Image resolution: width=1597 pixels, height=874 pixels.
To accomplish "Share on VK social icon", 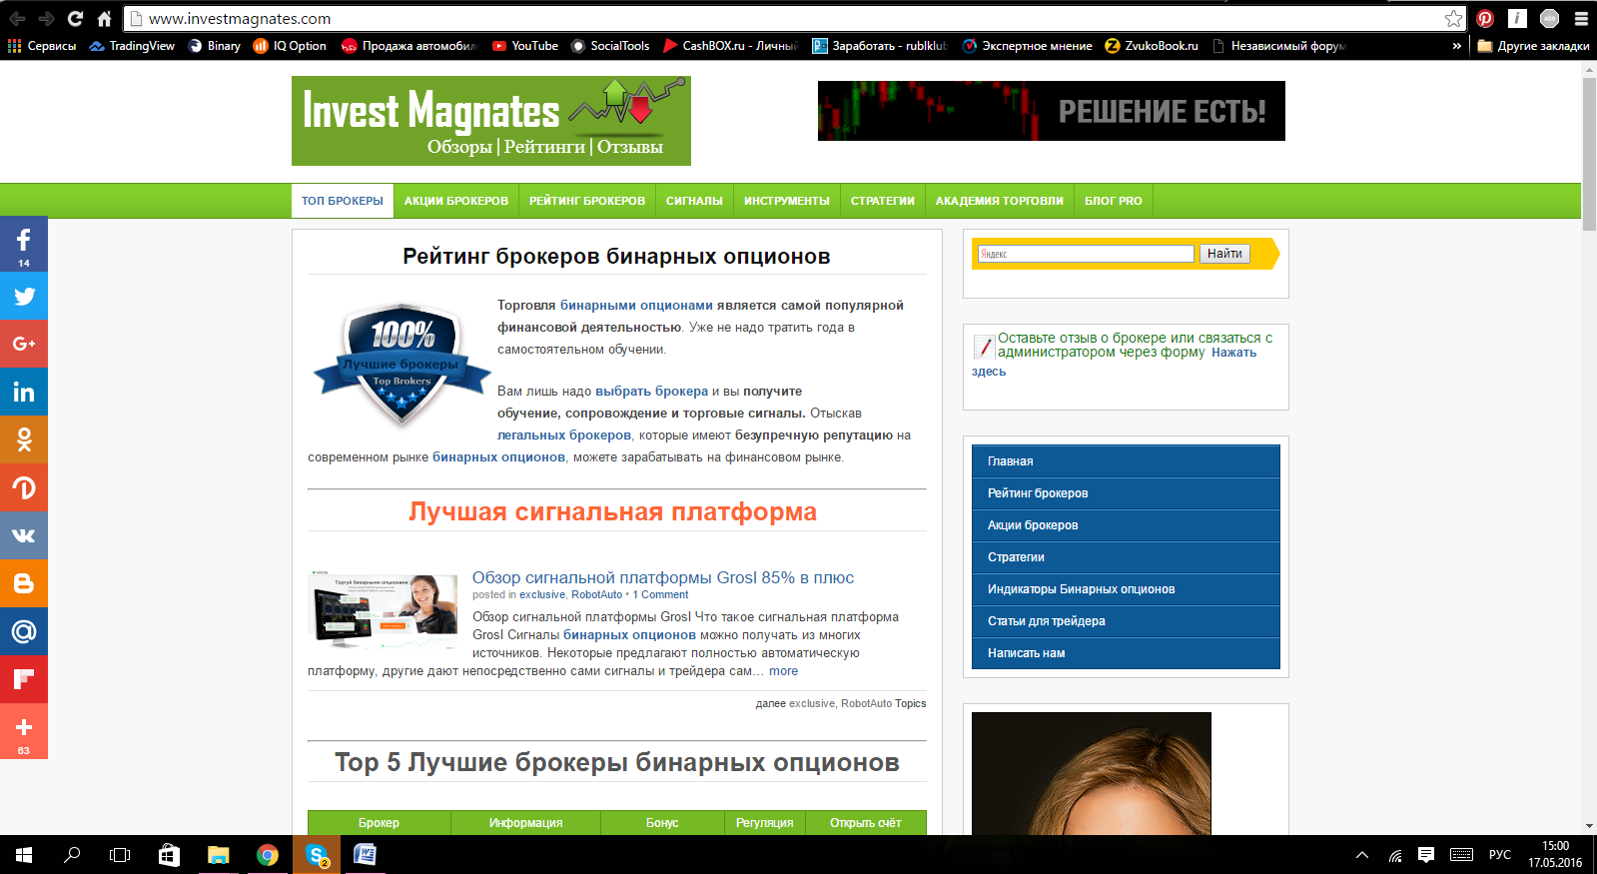I will point(24,535).
